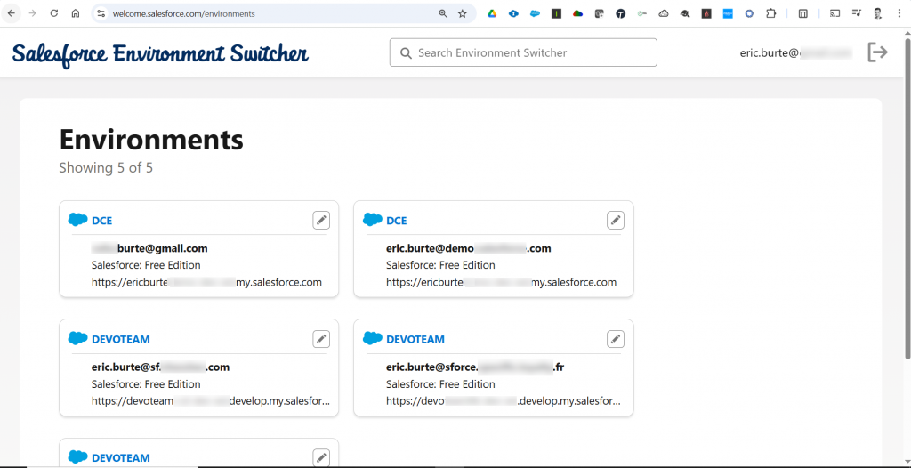Edit the DCE burte@gmail.com environment

click(321, 221)
